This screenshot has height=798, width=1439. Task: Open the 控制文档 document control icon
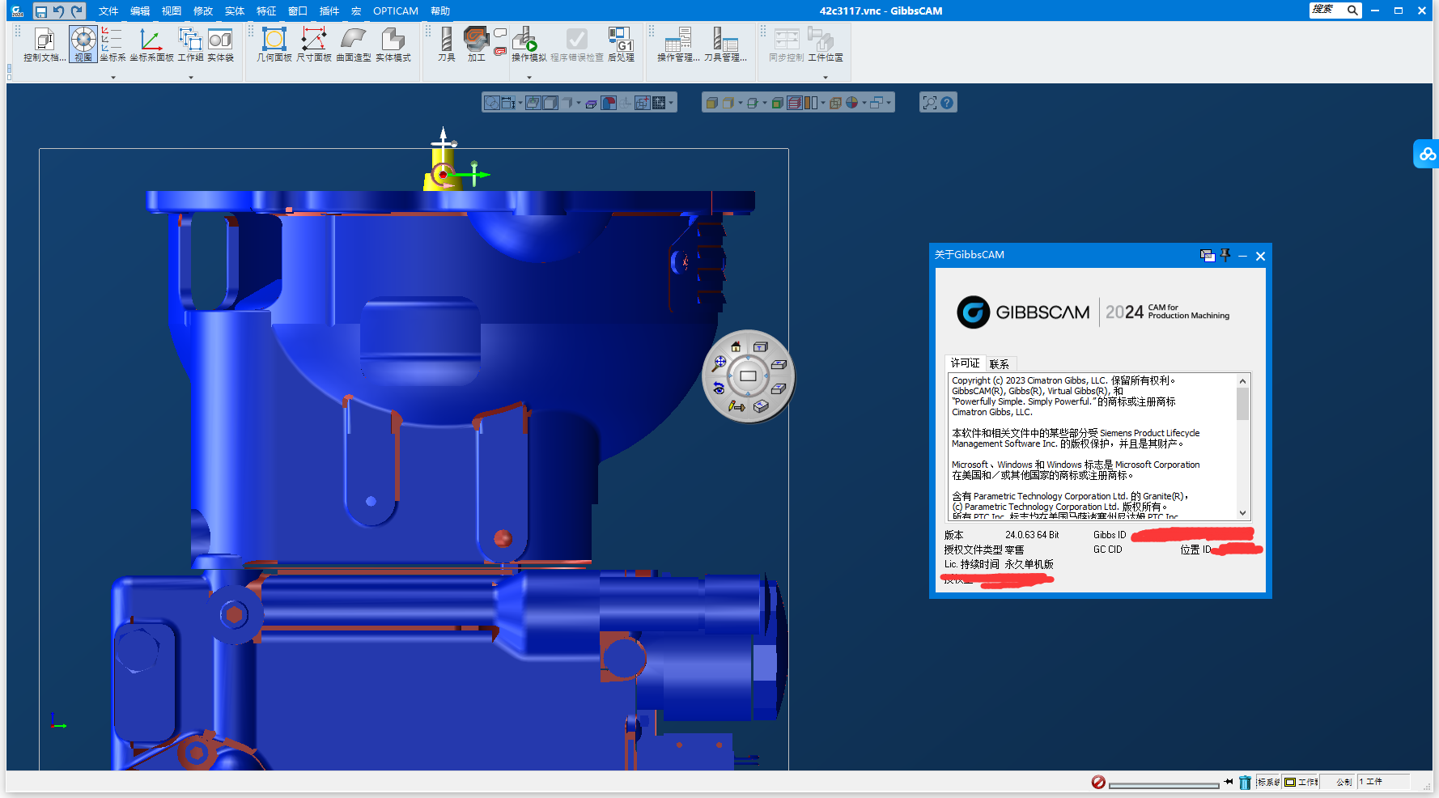click(45, 44)
